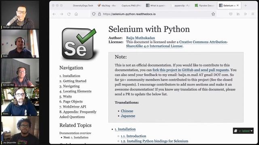Close the Selenium tab

point(238,5)
